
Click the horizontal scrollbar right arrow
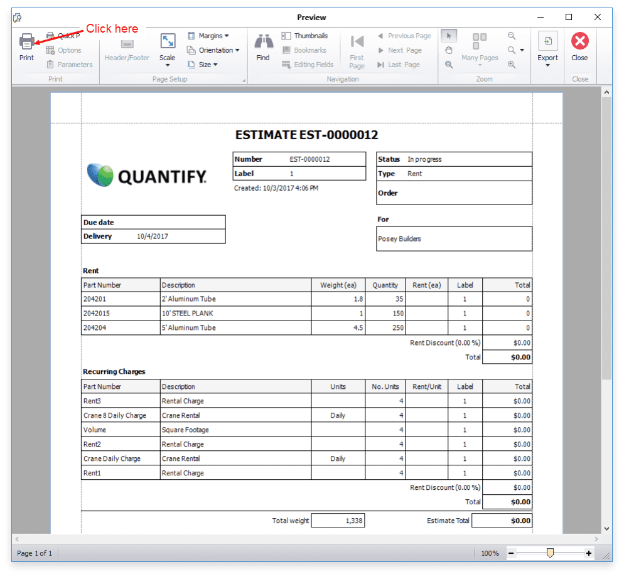tap(596, 539)
